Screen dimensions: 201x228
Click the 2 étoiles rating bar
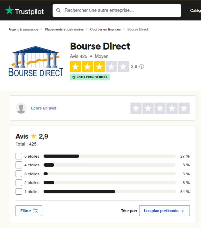[x=110, y=183]
